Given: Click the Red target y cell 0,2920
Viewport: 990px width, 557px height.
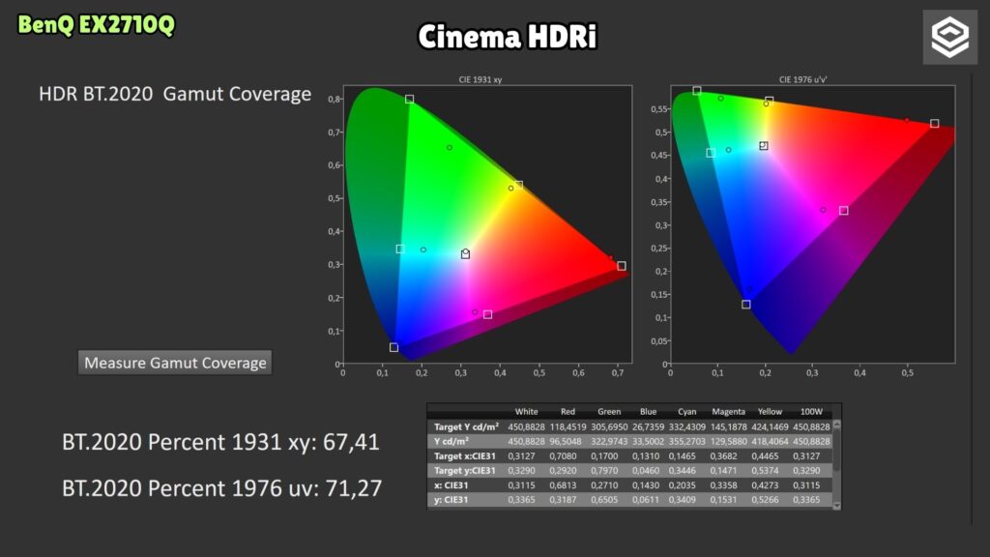Looking at the screenshot, I should tap(563, 471).
